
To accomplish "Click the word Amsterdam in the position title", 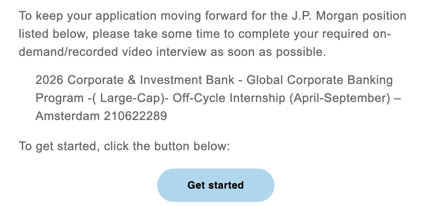I will [x=68, y=116].
